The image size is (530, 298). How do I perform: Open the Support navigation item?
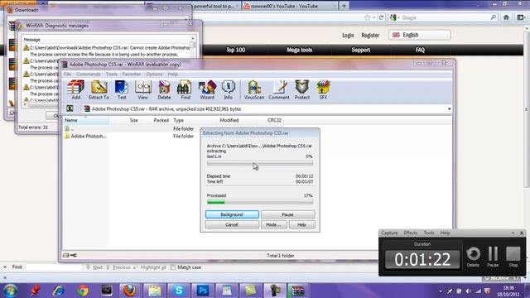click(361, 50)
